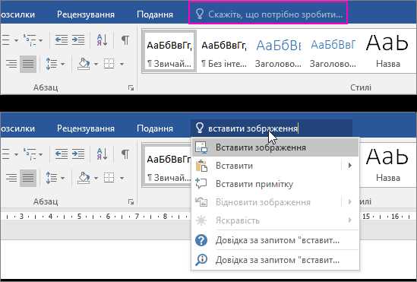
Task: Click the horizontal ruler at mark 5
Action: [x=79, y=217]
